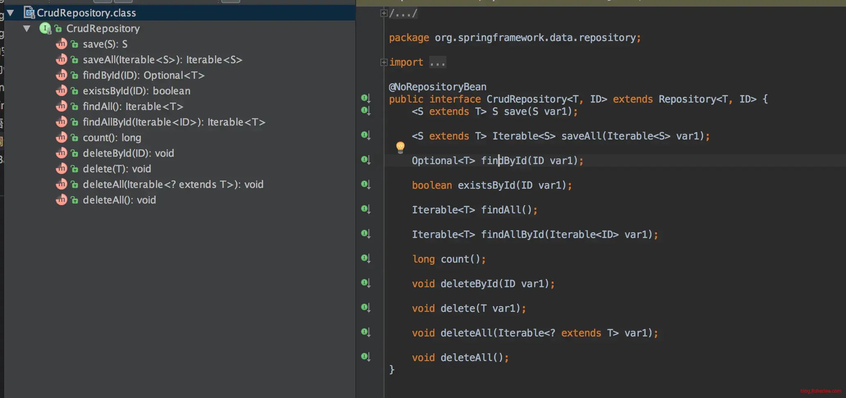Click the green interface icon for CrudRepository
846x398 pixels.
pyautogui.click(x=45, y=28)
